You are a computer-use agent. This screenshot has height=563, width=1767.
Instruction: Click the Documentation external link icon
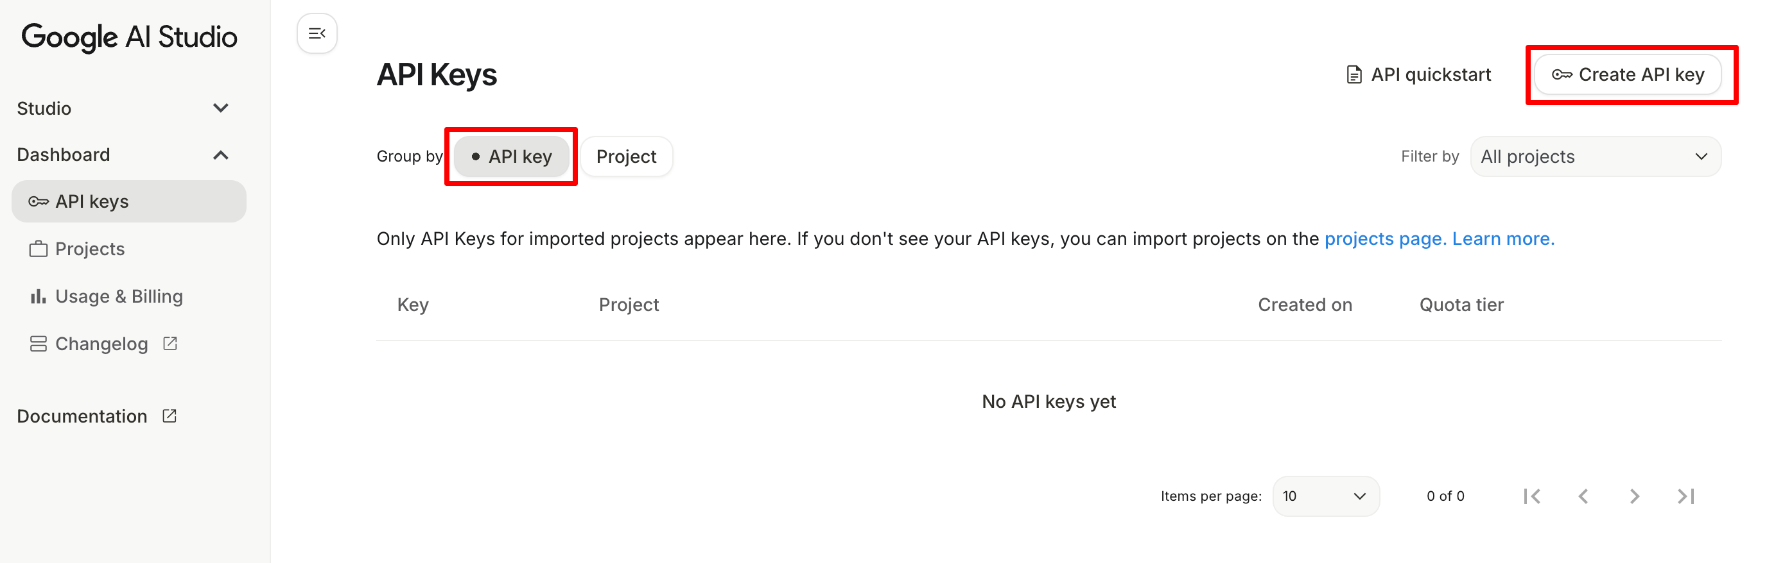(170, 416)
